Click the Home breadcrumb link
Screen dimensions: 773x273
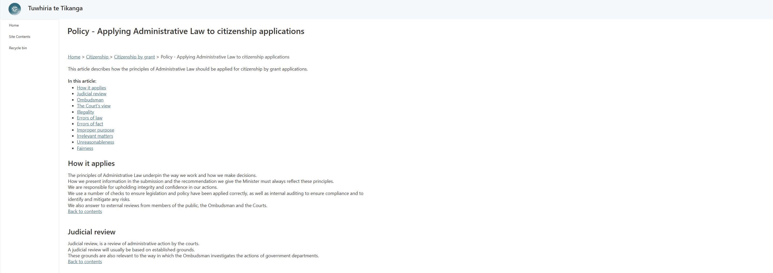click(x=74, y=57)
